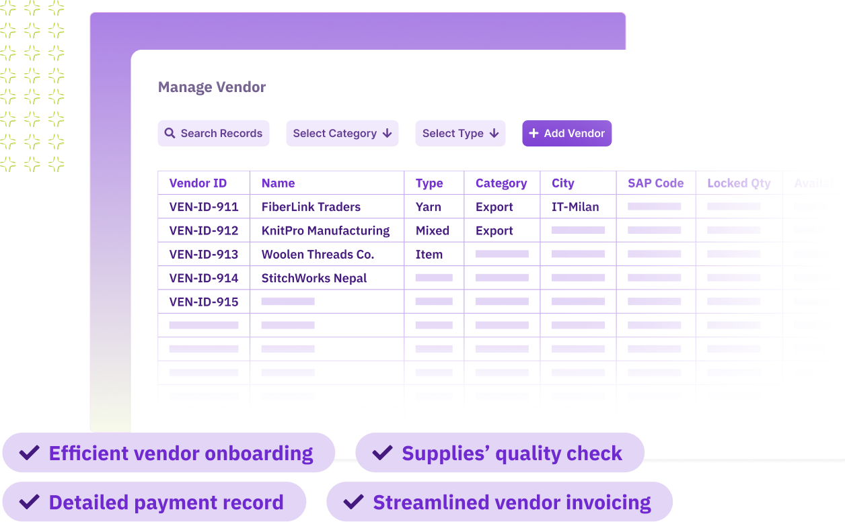Open vendor row VEN-ID-911
This screenshot has height=522, width=845.
tap(204, 207)
